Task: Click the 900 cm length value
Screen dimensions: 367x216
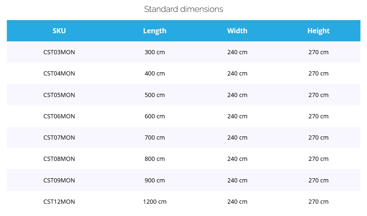Action: (x=155, y=180)
